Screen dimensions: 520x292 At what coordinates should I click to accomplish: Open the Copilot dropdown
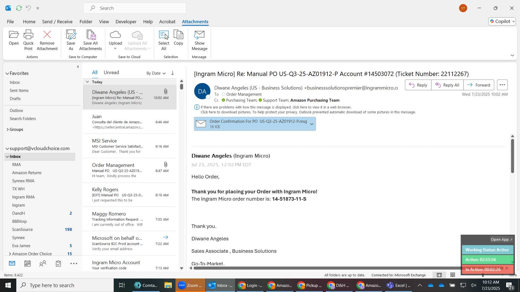click(x=502, y=21)
